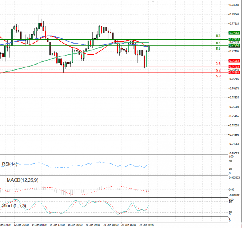
Task: Click the Stoch(5,5,3) indicator label
Action: coord(14,205)
